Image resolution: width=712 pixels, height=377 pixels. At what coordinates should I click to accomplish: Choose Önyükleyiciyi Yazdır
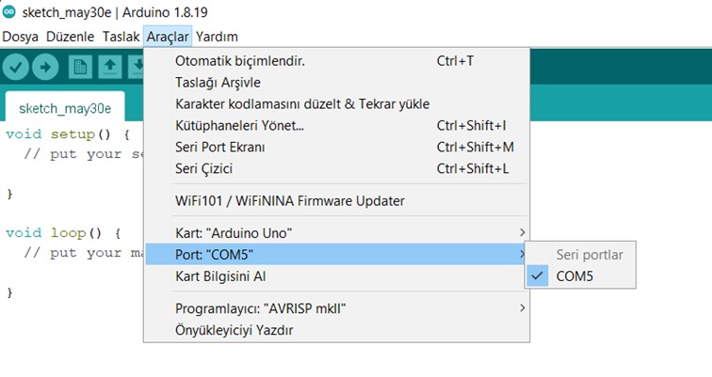click(336, 330)
